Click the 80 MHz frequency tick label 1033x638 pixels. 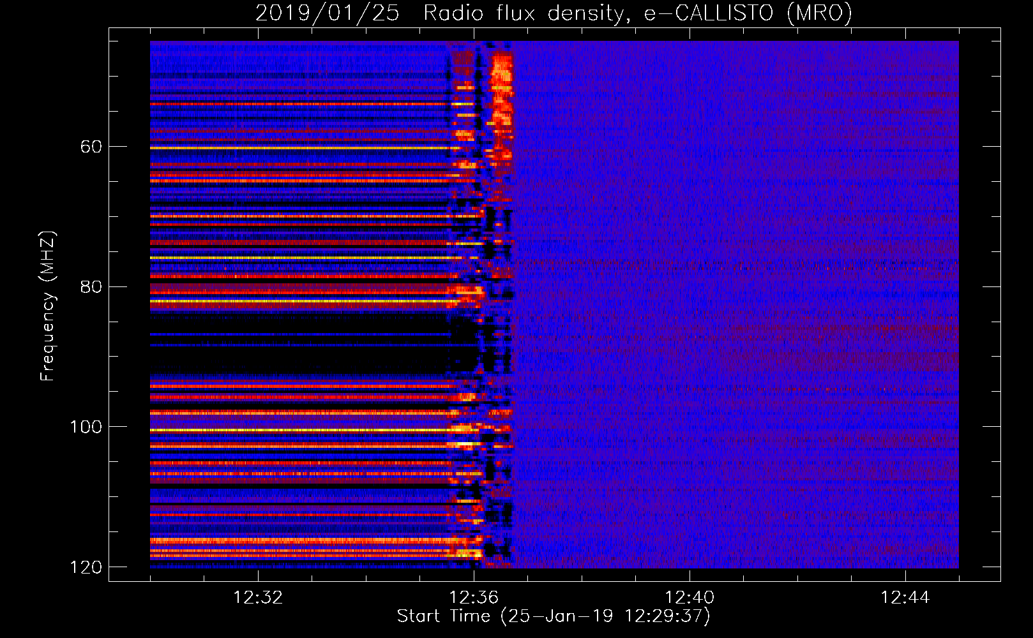click(x=91, y=286)
